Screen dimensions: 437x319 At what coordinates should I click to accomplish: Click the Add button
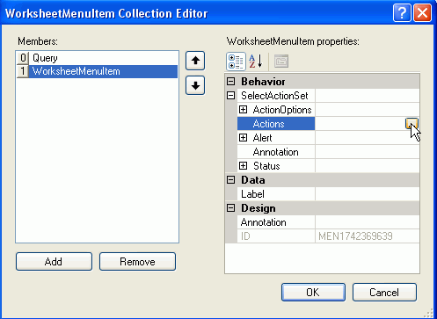pos(54,261)
